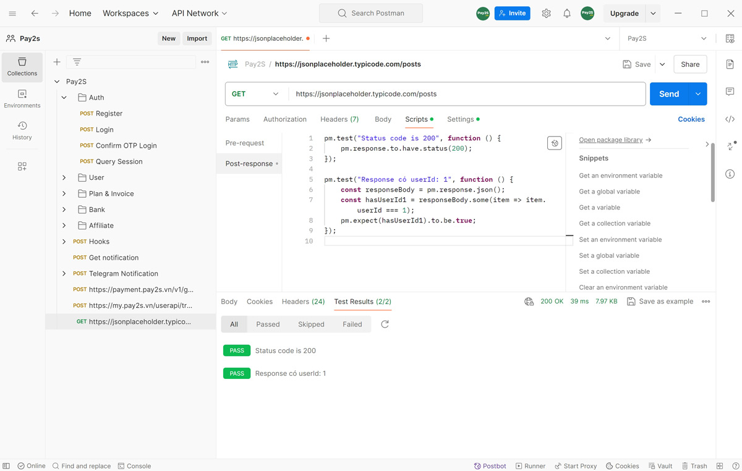742x471 pixels.
Task: Open Find and replace in the status bar
Action: pyautogui.click(x=82, y=466)
